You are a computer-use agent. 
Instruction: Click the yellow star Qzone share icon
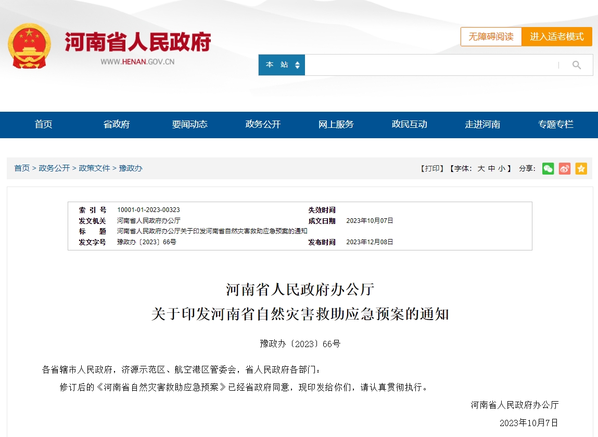point(581,168)
